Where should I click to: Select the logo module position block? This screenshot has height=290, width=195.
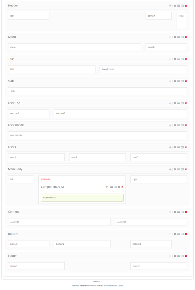[x=29, y=16]
